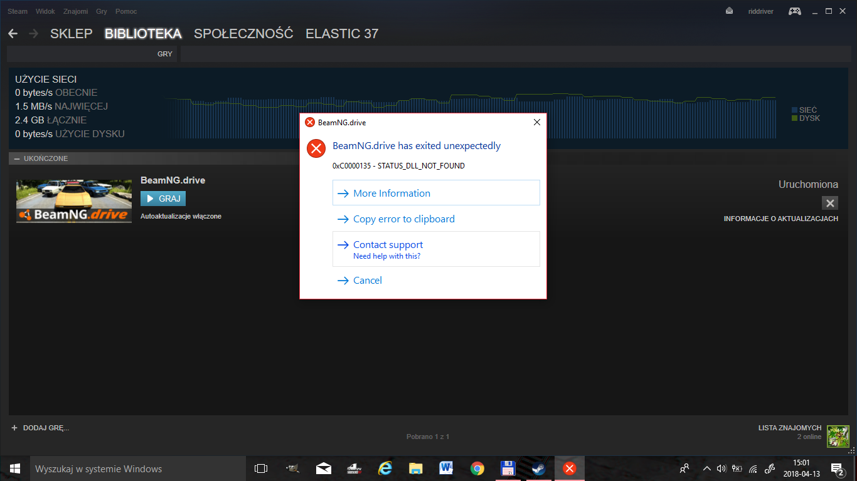The height and width of the screenshot is (481, 857).
Task: Open File Explorer from the taskbar
Action: (415, 468)
